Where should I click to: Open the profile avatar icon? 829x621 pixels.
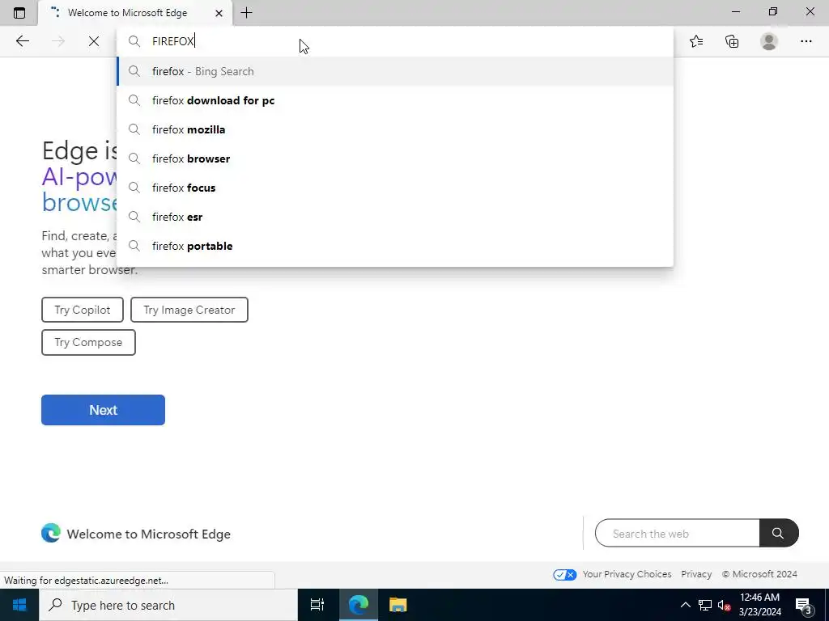(x=769, y=41)
